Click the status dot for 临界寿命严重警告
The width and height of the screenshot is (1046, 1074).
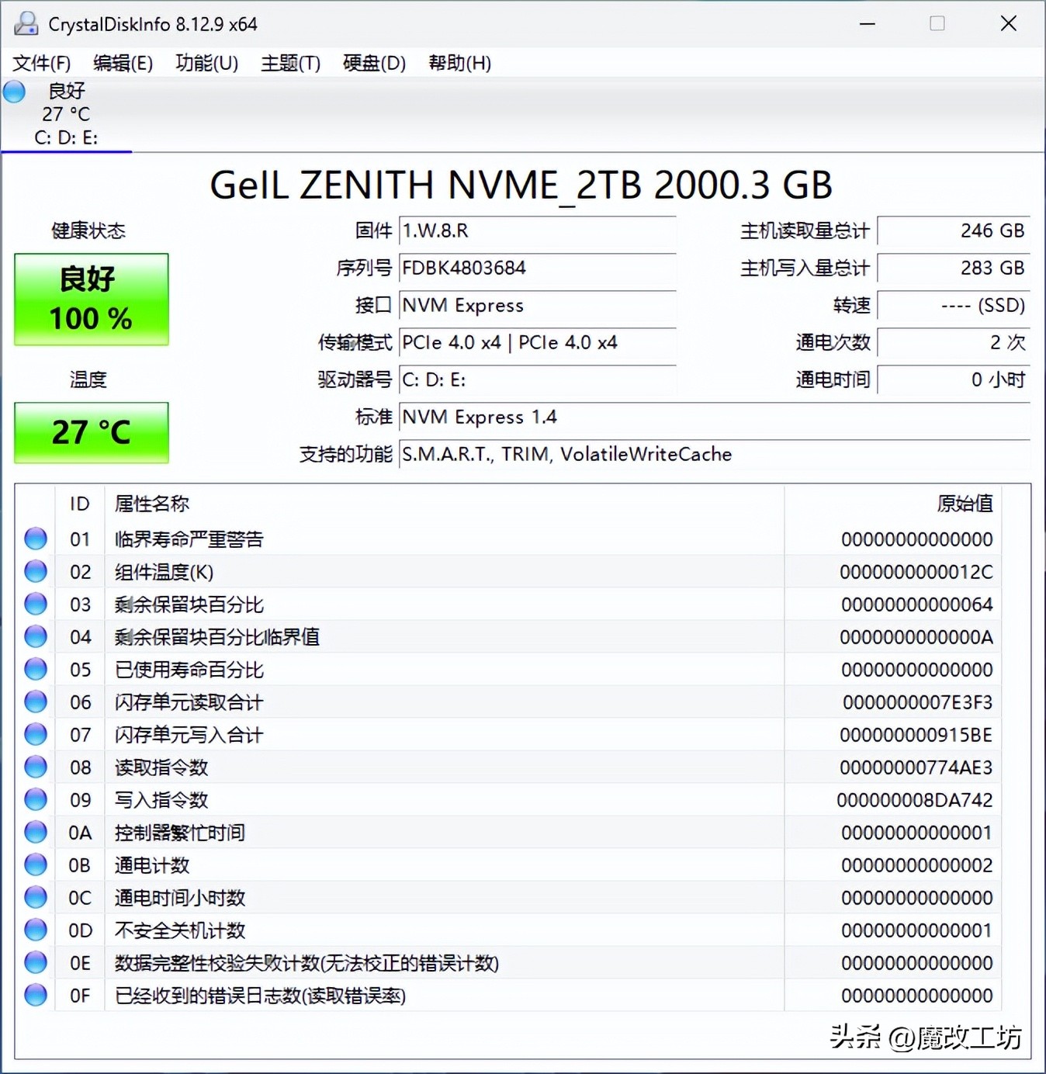coord(35,539)
